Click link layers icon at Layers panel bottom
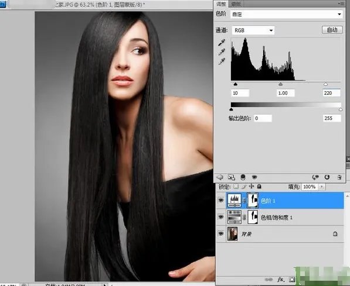The height and width of the screenshot is (286, 350). tap(269, 280)
